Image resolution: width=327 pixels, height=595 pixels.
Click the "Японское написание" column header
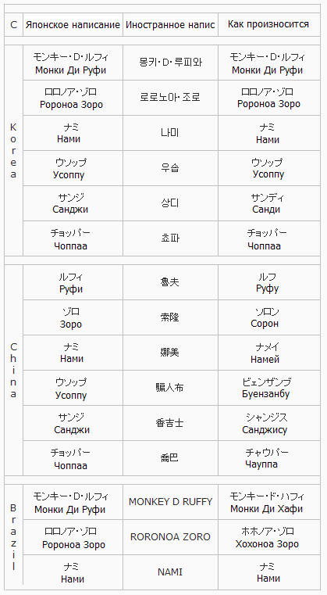click(x=73, y=25)
